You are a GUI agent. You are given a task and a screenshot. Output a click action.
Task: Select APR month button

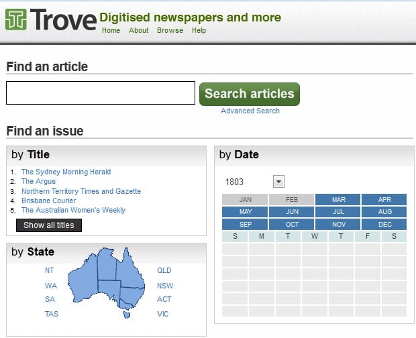click(x=384, y=200)
